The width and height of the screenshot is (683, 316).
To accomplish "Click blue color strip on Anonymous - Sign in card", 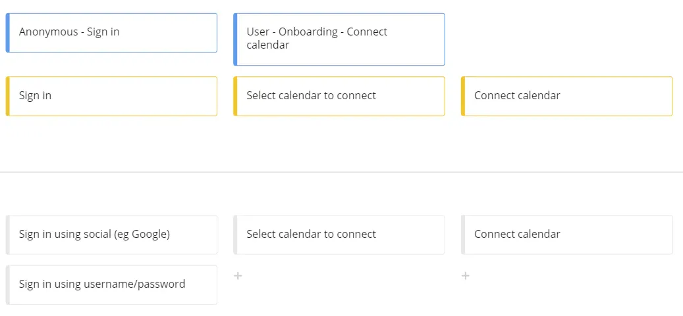I will [x=7, y=33].
